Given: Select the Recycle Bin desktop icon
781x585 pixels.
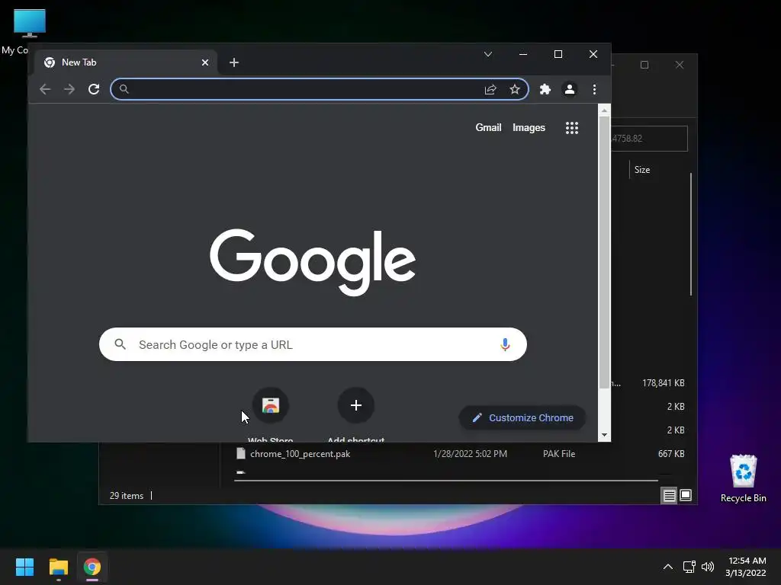Looking at the screenshot, I should [x=743, y=478].
